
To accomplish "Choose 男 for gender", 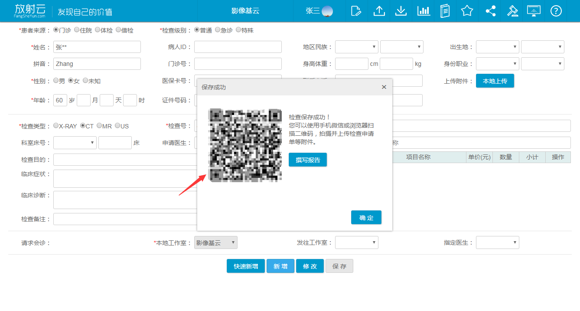I will click(x=56, y=81).
